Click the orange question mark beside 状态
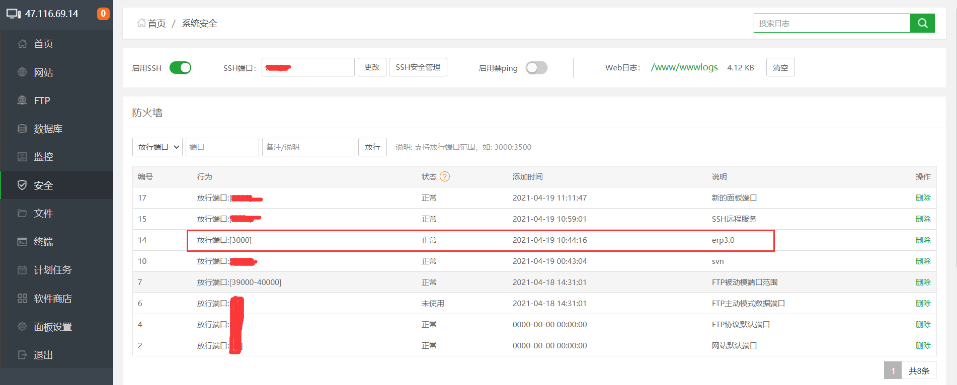 pyautogui.click(x=445, y=176)
